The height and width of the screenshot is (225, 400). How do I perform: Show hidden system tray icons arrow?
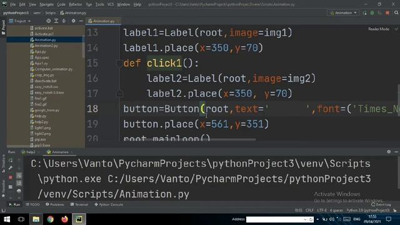tap(317, 219)
